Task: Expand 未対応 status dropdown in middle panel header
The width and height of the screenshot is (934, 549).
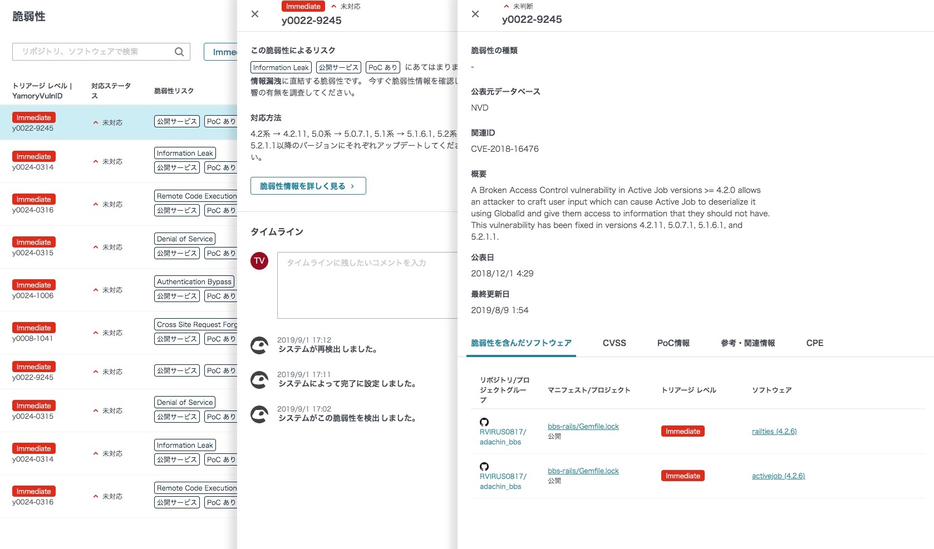Action: (x=346, y=7)
